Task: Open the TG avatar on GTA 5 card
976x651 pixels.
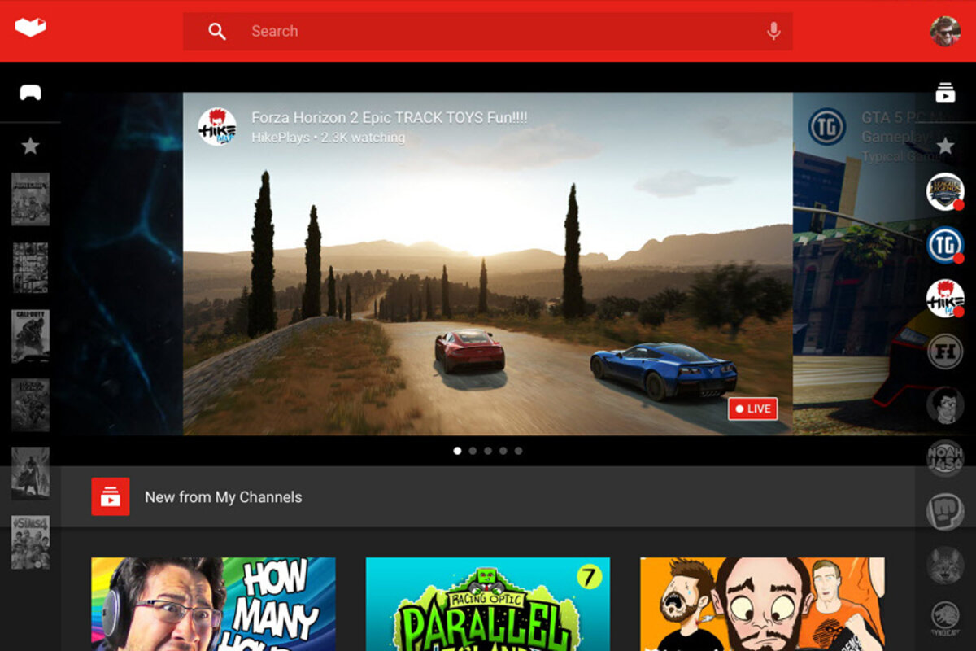Action: coord(827,127)
